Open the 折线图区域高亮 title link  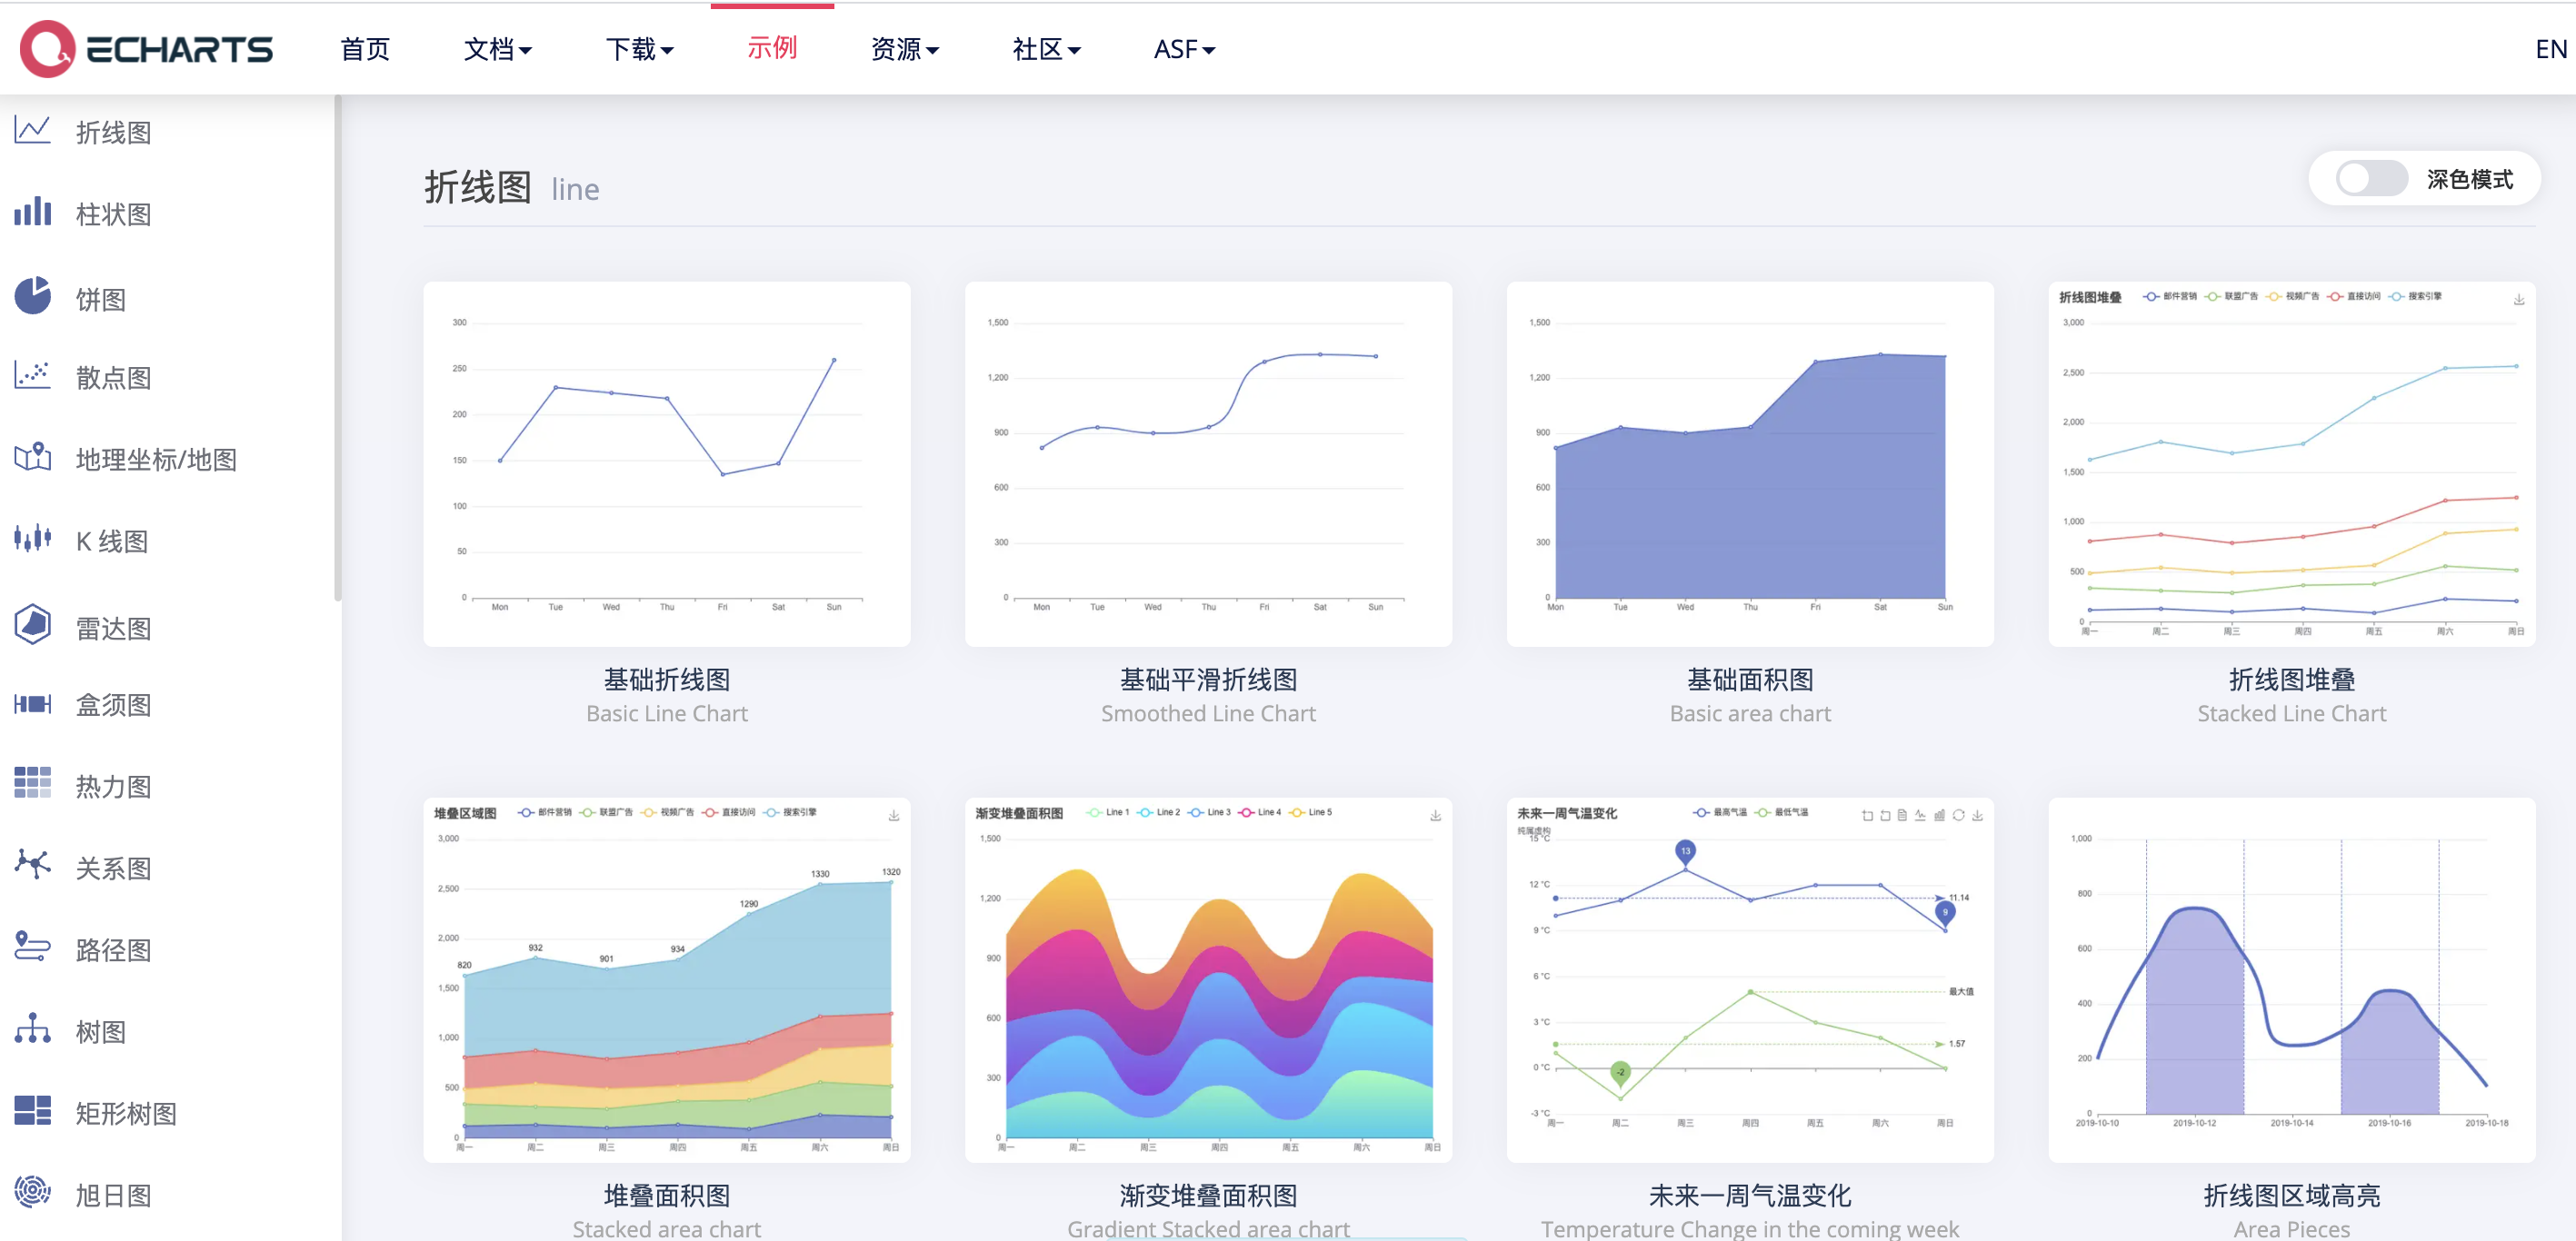pyautogui.click(x=2292, y=1195)
